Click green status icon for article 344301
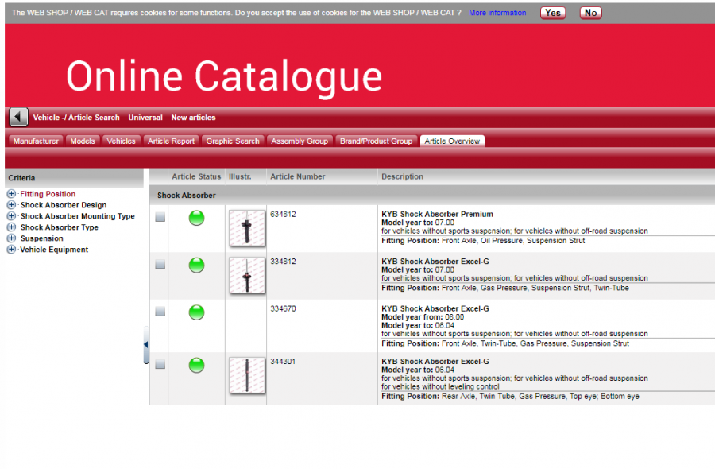 [196, 365]
